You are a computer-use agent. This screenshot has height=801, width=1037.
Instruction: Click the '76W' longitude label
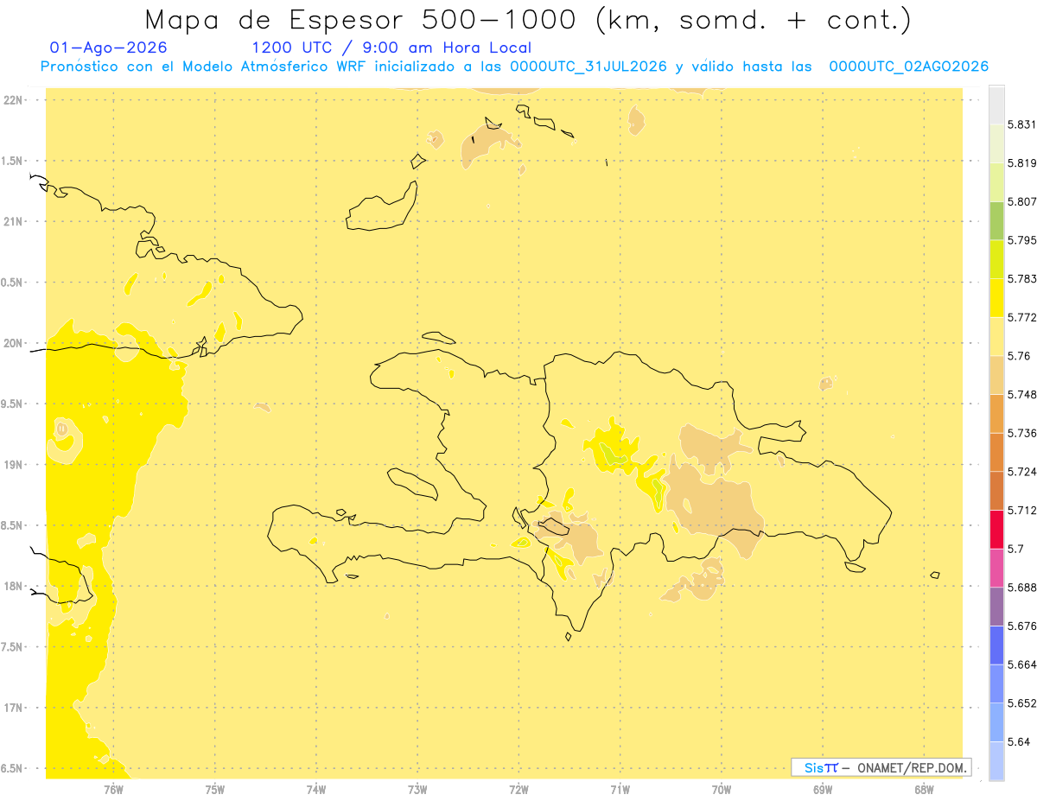click(113, 789)
